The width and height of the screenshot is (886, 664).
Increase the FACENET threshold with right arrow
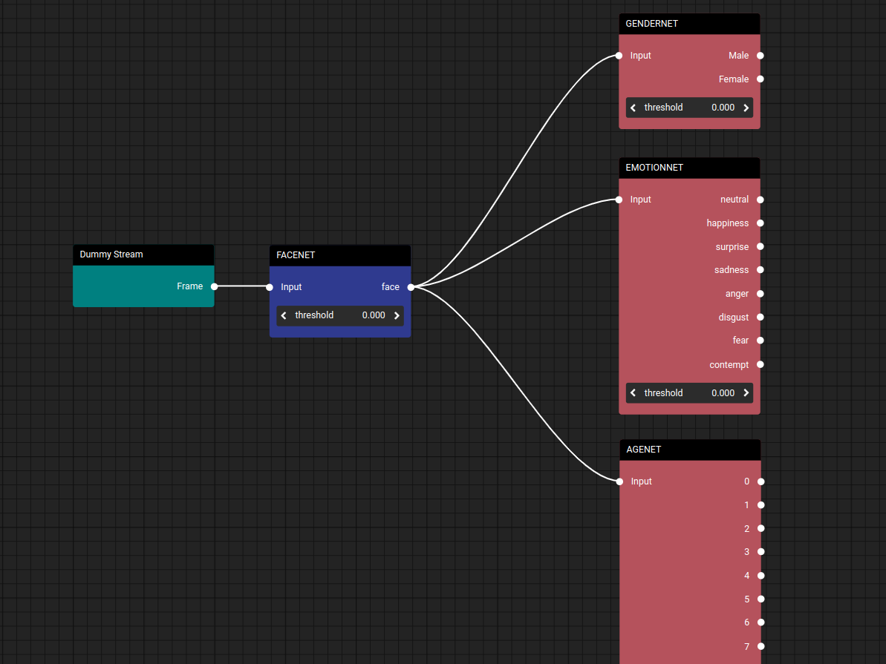tap(397, 315)
